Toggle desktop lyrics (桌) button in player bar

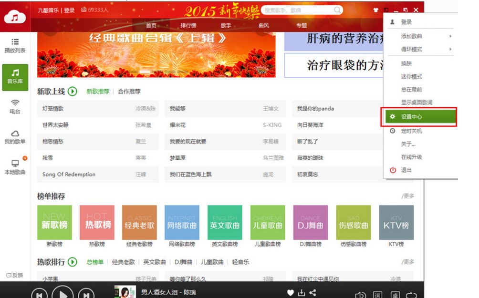(395, 295)
